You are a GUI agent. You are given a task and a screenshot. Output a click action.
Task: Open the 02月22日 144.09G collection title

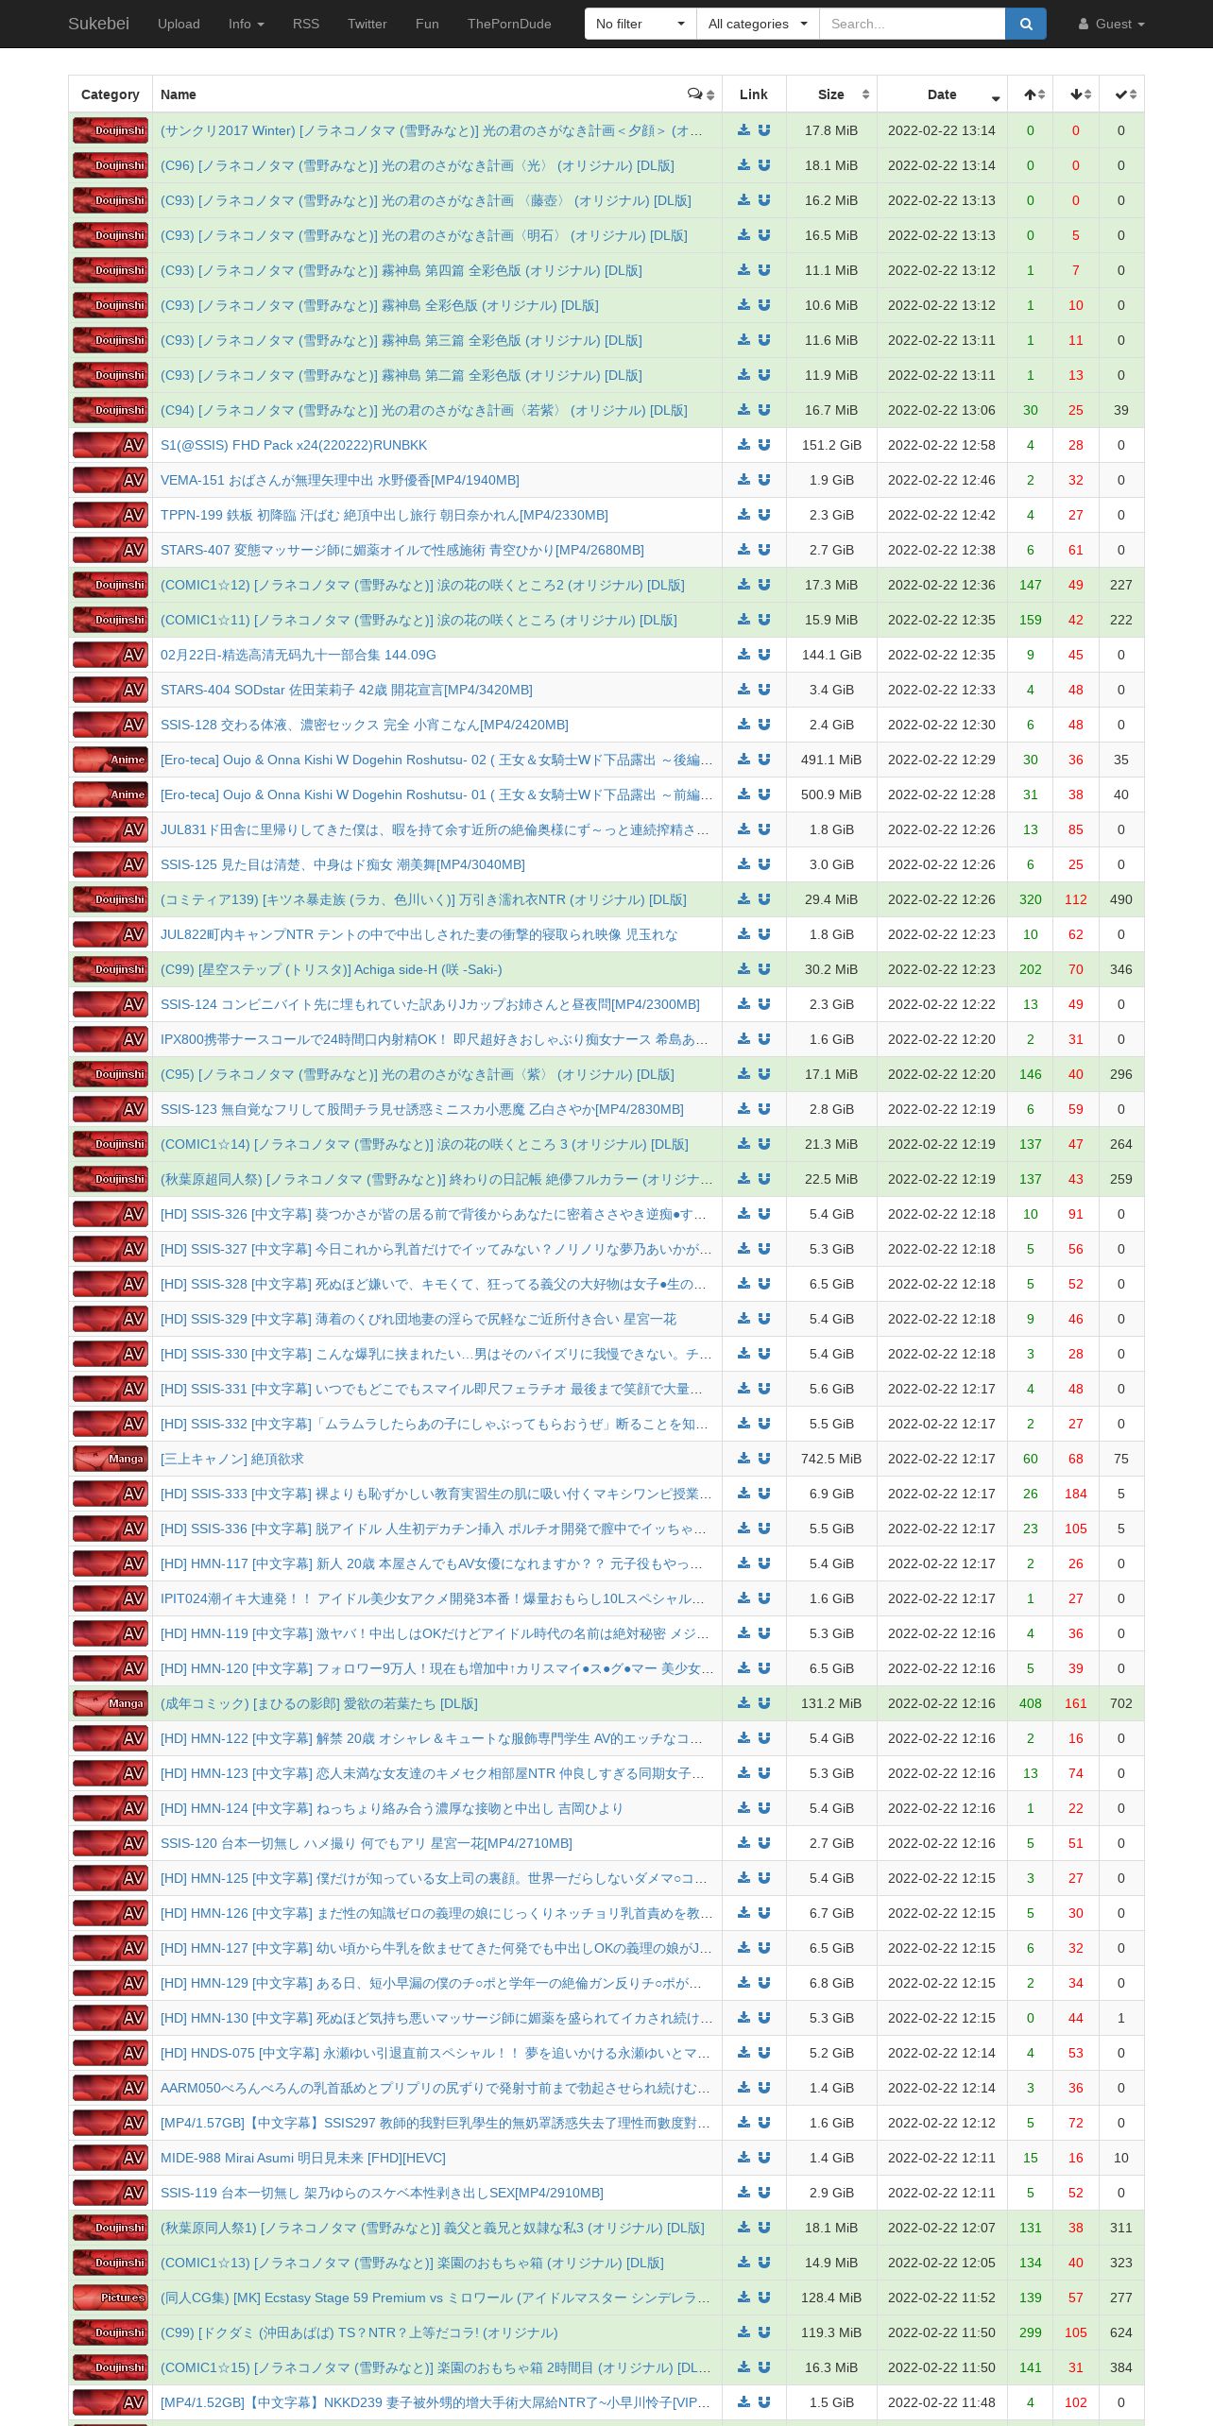pos(299,655)
